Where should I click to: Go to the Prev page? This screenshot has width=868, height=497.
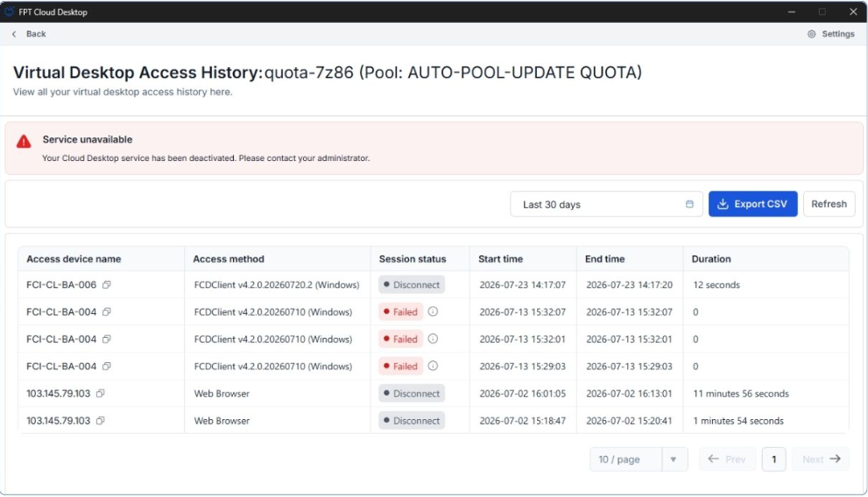[727, 459]
